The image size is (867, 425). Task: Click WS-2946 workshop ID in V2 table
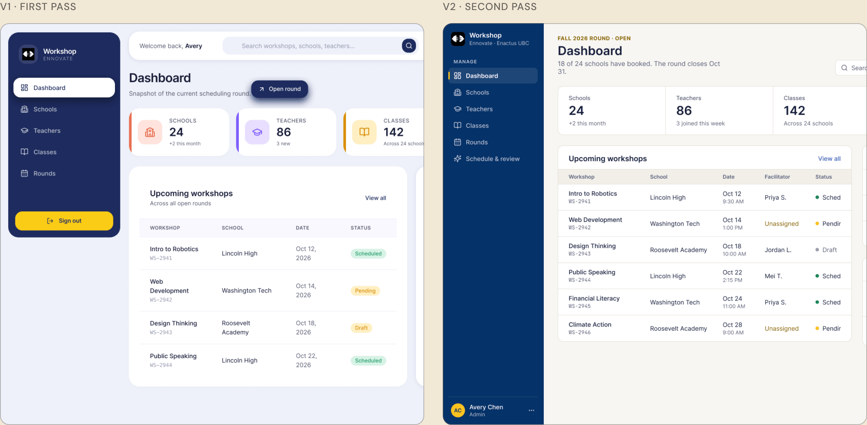(579, 333)
